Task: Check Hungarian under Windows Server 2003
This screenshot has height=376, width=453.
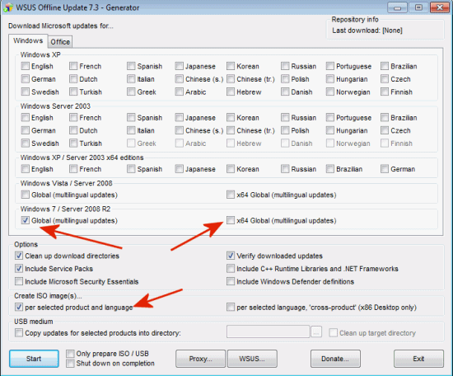Action: click(330, 130)
